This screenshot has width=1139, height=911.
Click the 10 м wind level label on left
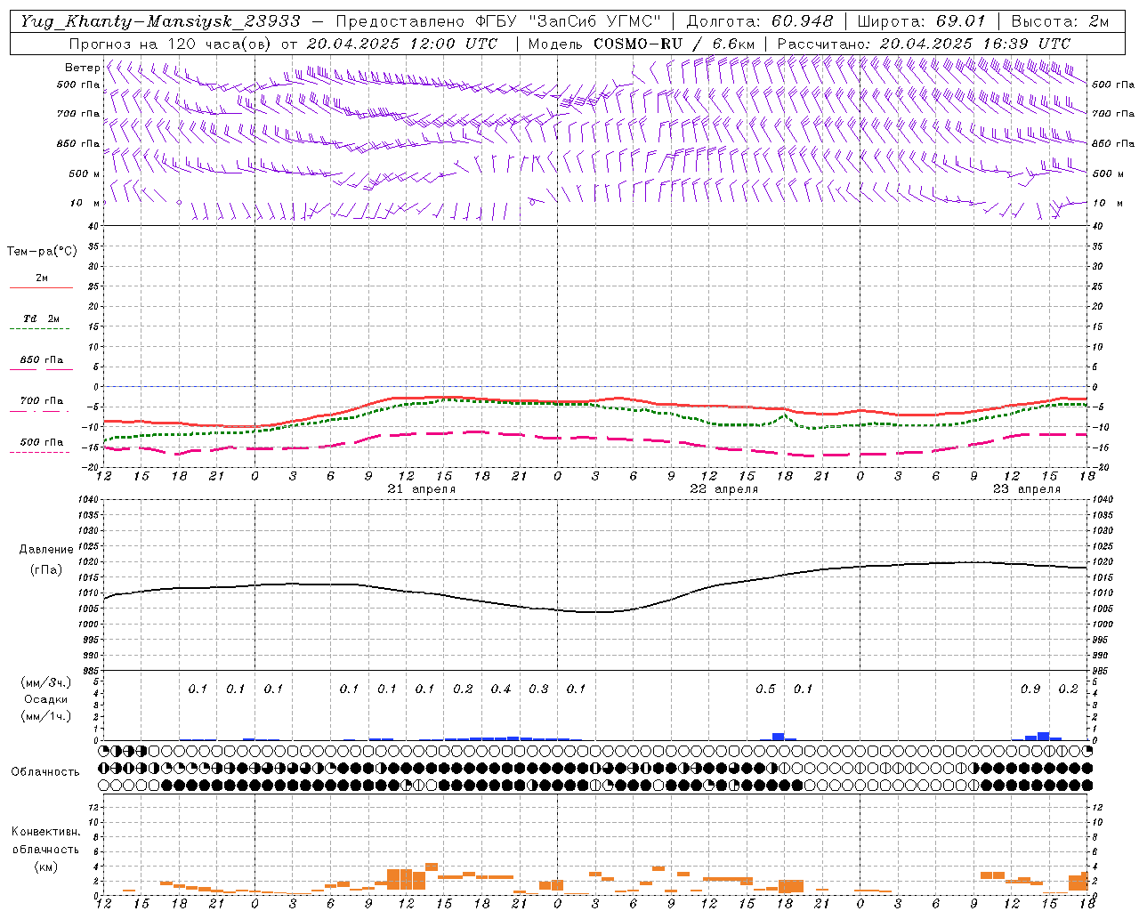click(x=85, y=203)
